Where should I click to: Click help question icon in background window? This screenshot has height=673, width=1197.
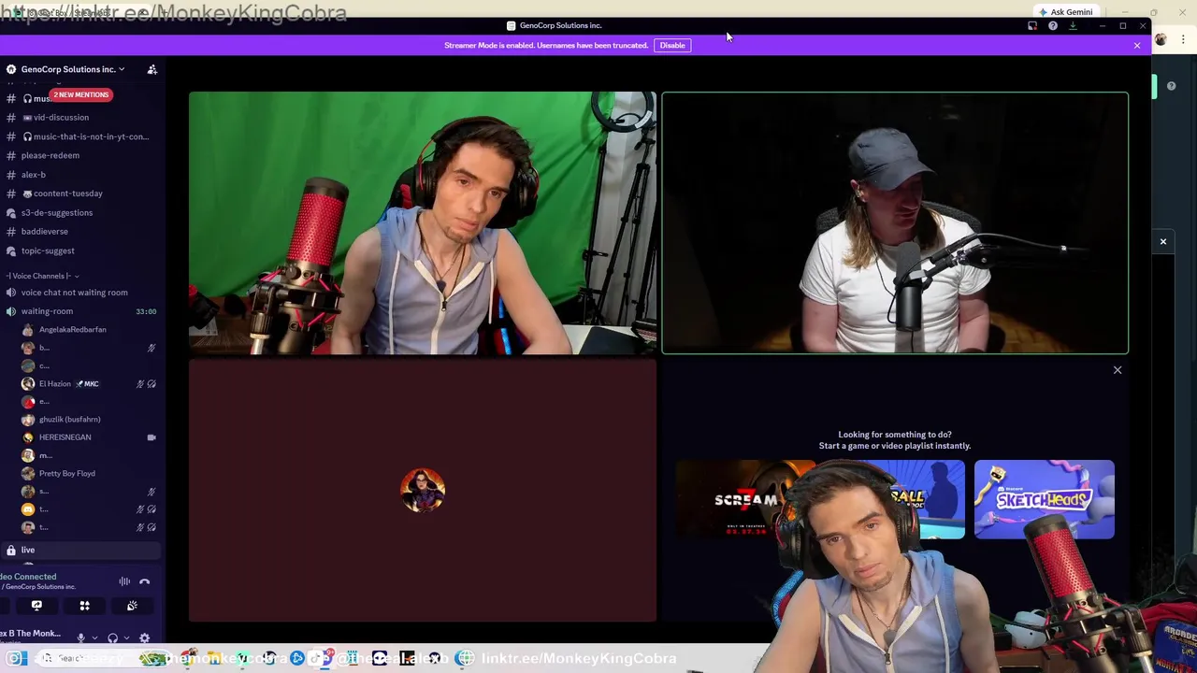(1171, 86)
